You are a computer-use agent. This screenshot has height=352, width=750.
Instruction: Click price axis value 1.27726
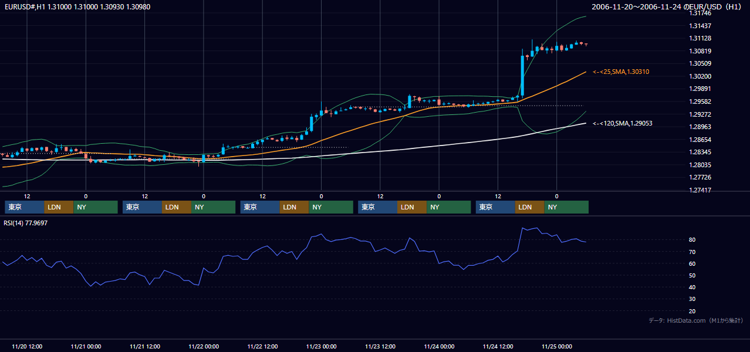[701, 177]
